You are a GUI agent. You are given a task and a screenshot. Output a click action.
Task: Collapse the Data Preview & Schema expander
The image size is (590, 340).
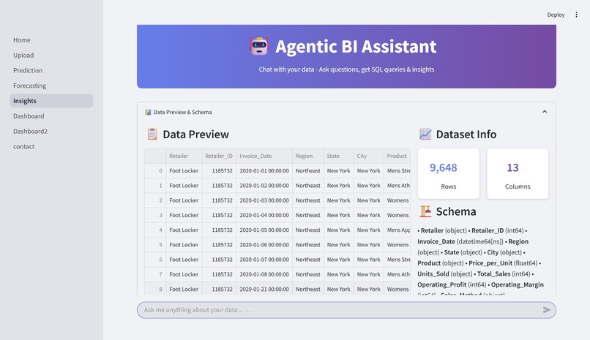[545, 112]
